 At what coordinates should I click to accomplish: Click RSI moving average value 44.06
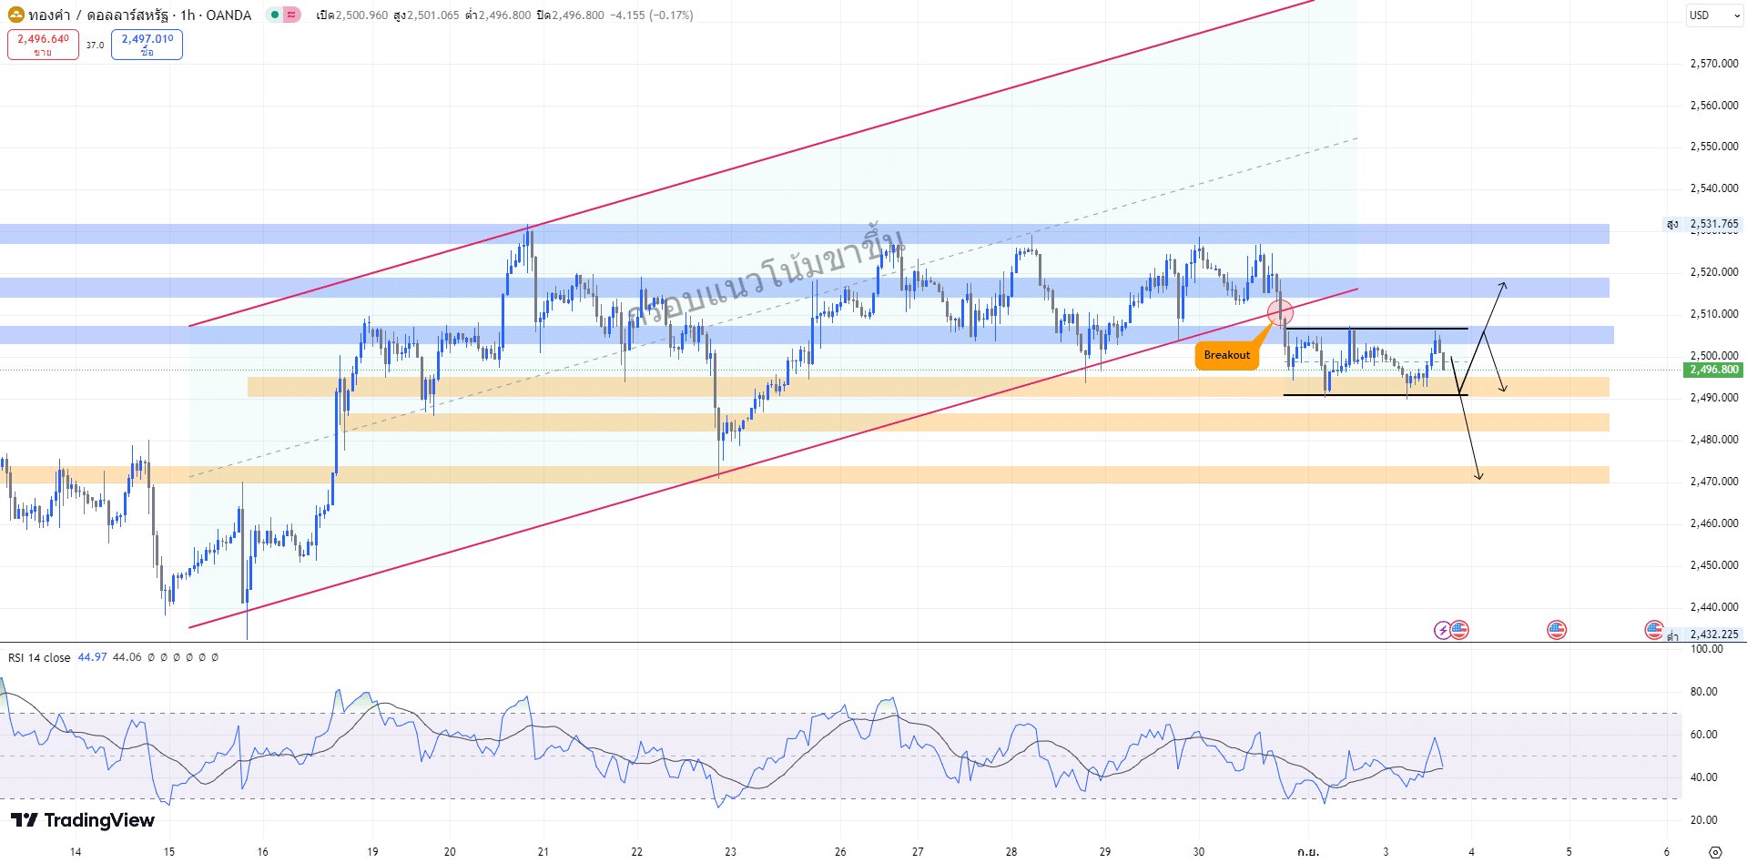[127, 657]
